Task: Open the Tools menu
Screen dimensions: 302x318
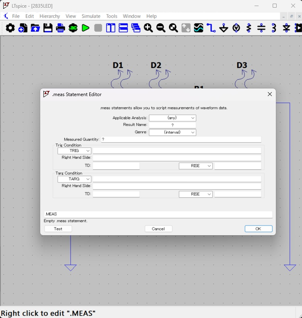Action: tap(112, 16)
